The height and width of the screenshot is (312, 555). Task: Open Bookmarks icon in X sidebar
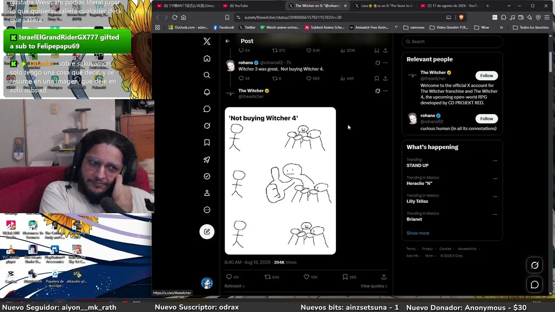tap(207, 143)
